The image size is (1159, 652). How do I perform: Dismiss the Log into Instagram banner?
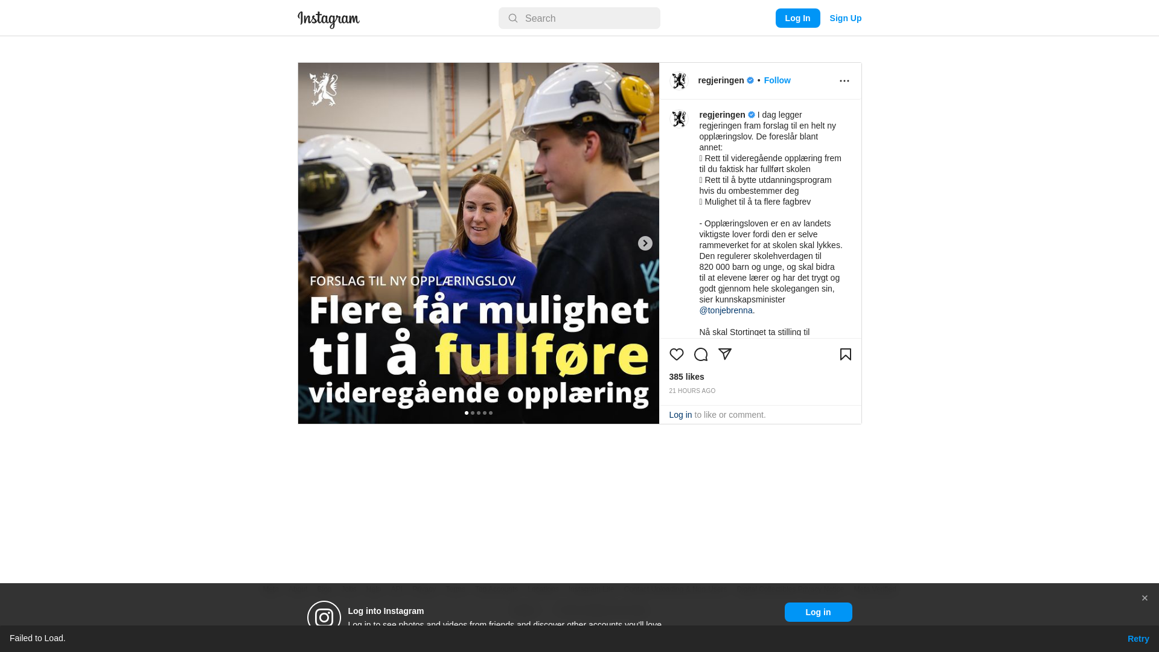pos(1144,598)
